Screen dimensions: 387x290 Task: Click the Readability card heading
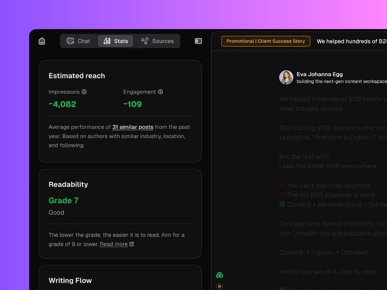(68, 184)
